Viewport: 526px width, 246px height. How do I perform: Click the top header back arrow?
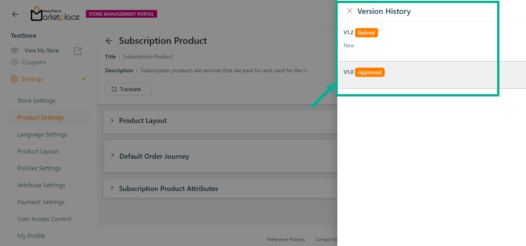point(15,14)
